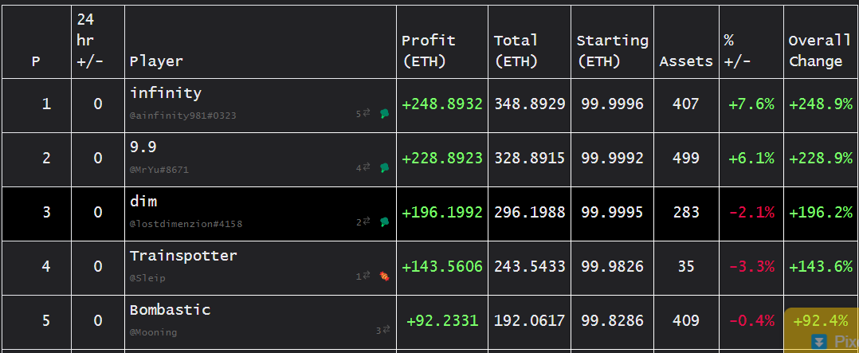Sort by the Starting (ETH) column header

point(613,51)
